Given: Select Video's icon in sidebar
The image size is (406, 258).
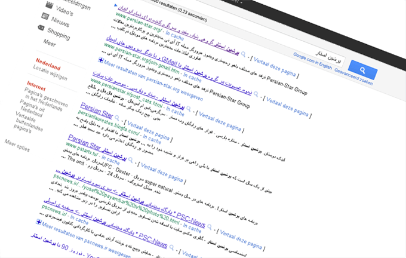Looking at the screenshot, I should (49, 5).
